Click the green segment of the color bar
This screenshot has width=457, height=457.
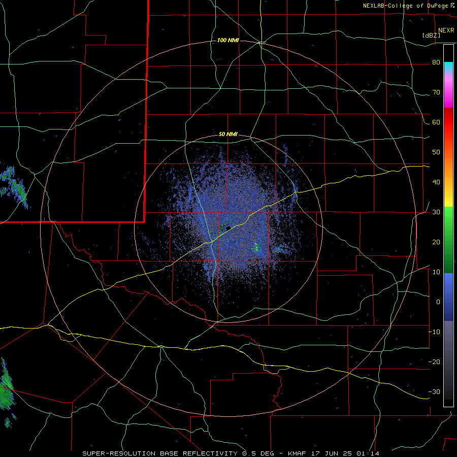tap(448, 240)
